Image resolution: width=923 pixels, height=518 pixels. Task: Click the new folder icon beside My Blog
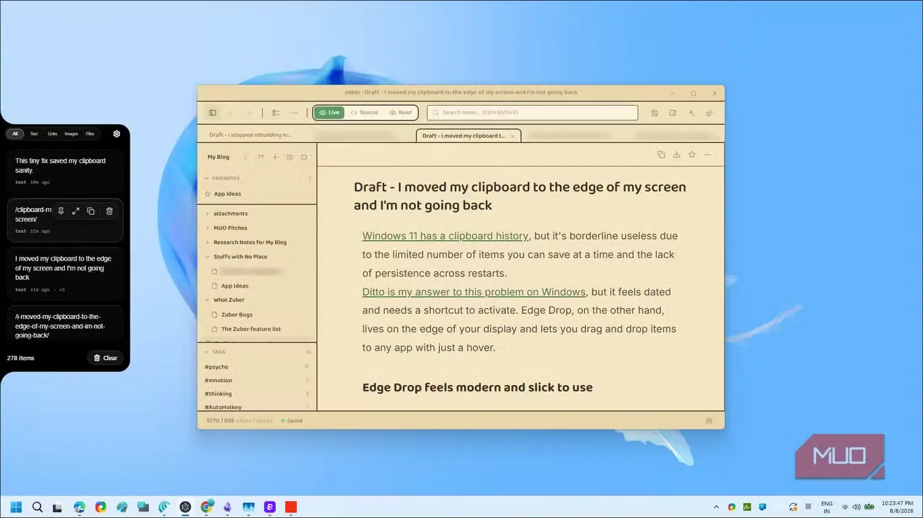[289, 157]
